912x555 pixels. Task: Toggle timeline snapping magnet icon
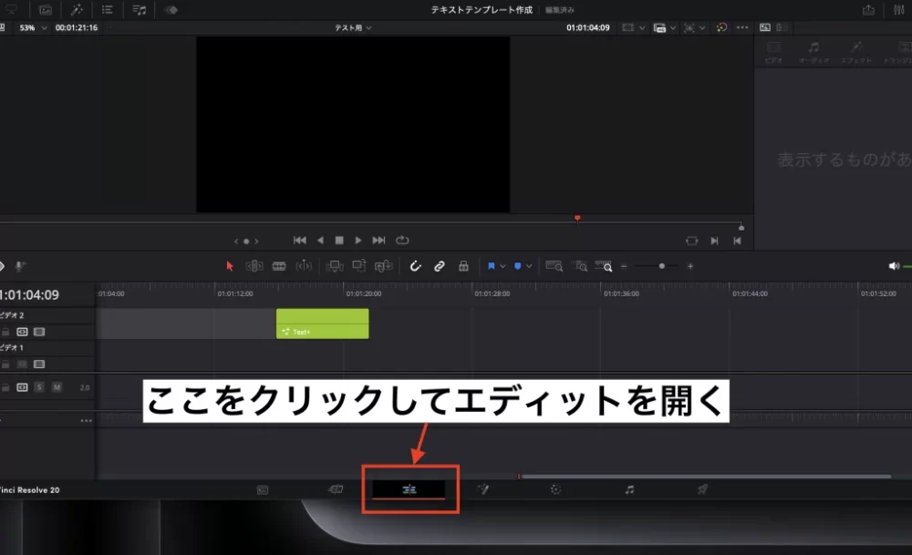pyautogui.click(x=416, y=266)
